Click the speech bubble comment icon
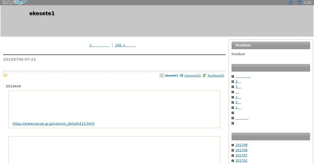Screen dimensions: 314x164 [181, 75]
